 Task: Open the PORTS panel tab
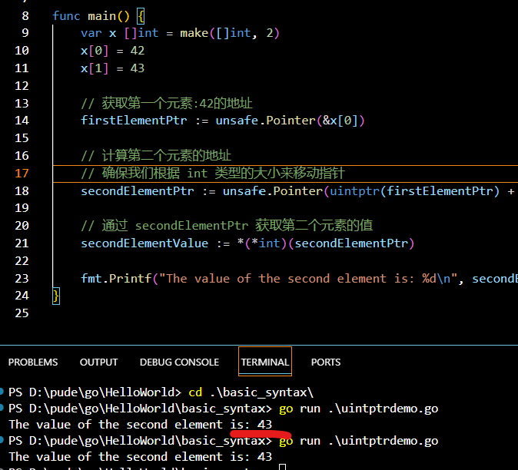326,362
